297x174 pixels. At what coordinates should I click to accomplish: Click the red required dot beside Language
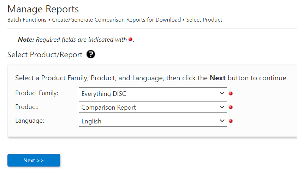tap(231, 121)
